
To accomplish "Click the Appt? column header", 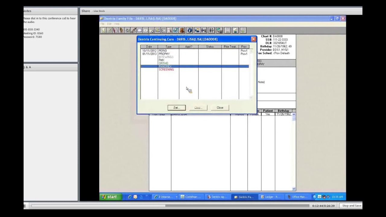I will [x=188, y=47].
